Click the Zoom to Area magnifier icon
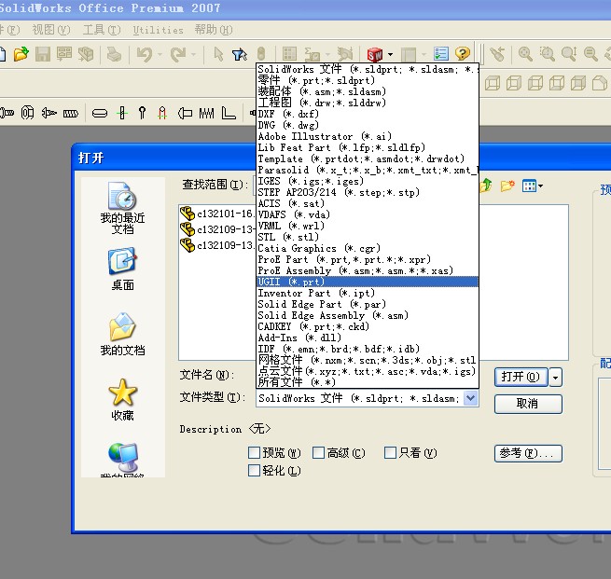Screen dimensions: 611x579 tap(547, 54)
